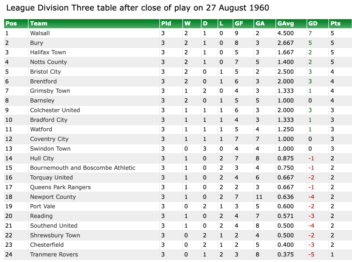The width and height of the screenshot is (352, 262).
Task: Sort table by Team column header
Action: (39, 23)
